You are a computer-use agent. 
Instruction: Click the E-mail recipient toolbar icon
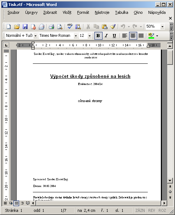pyautogui.click(x=41, y=27)
